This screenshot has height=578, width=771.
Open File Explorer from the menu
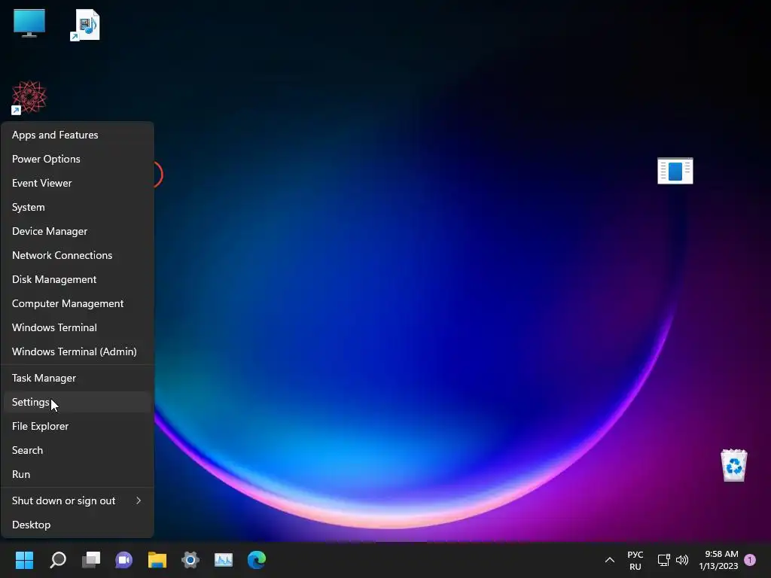[x=78, y=426]
